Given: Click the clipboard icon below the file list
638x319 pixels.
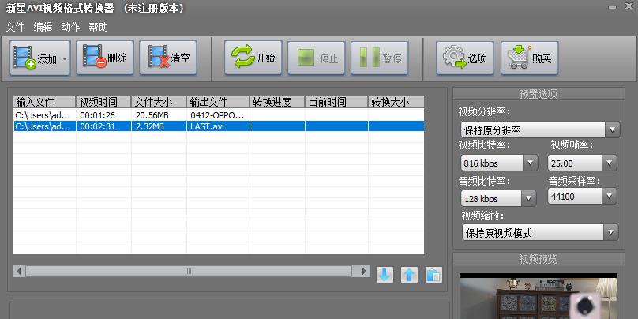Looking at the screenshot, I should pyautogui.click(x=433, y=275).
